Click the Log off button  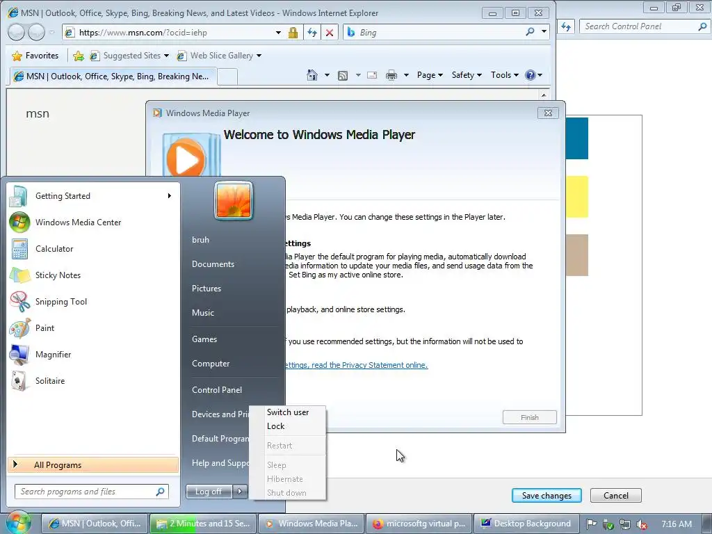[209, 492]
